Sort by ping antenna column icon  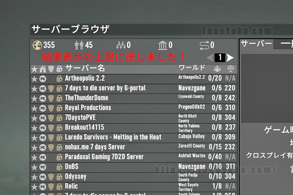click(x=231, y=69)
